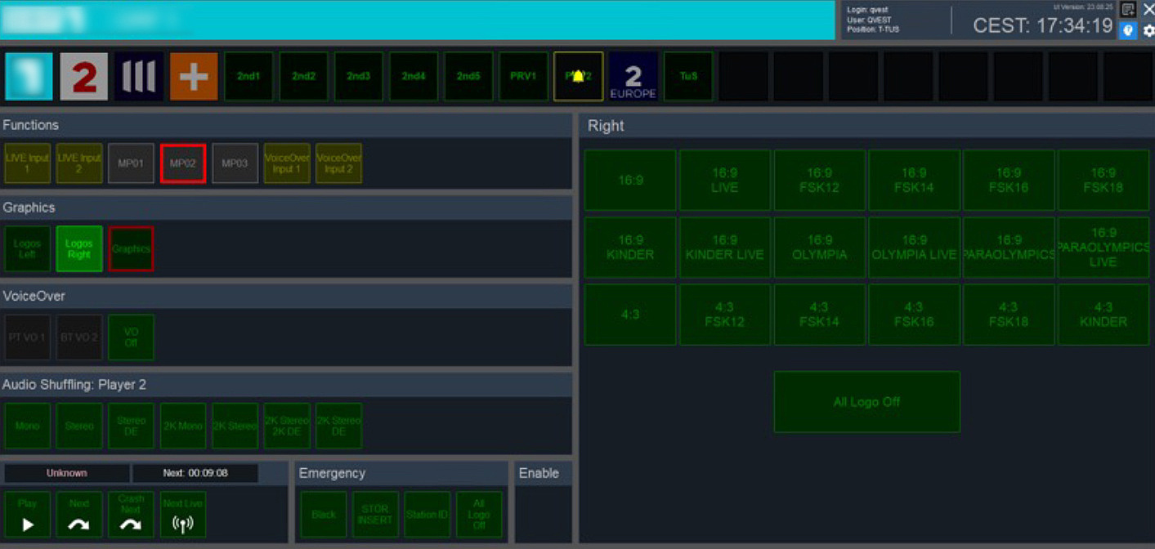Image resolution: width=1155 pixels, height=549 pixels.
Task: Click the Next Live antenna button
Action: tap(183, 515)
